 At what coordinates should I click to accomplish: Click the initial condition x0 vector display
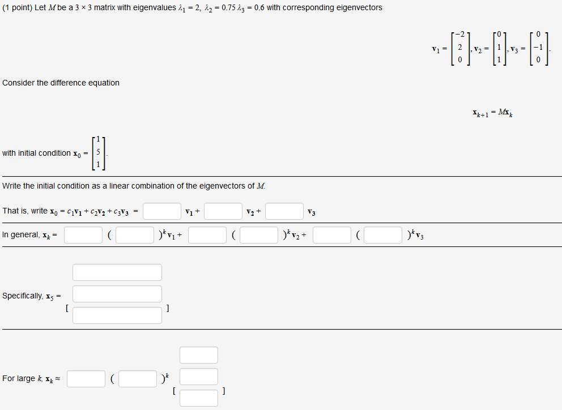tap(99, 152)
